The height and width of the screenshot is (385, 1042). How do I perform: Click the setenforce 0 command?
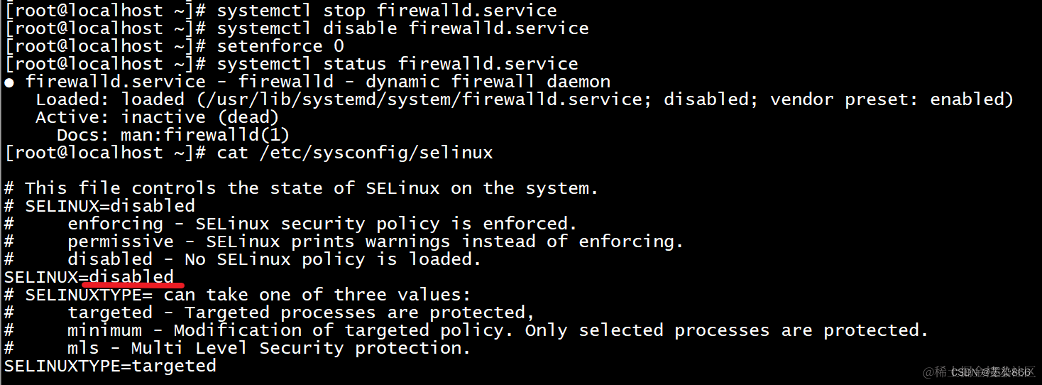(280, 47)
